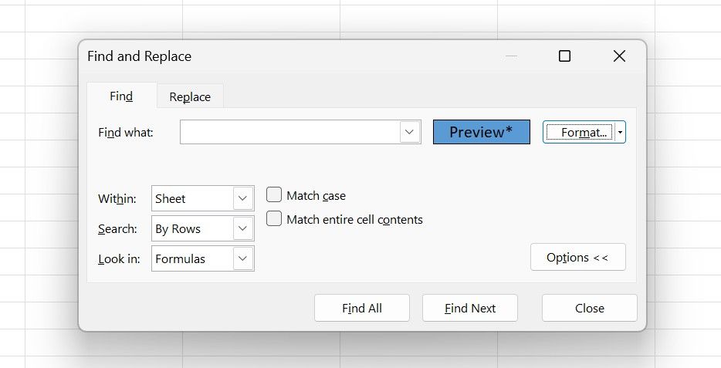The height and width of the screenshot is (368, 721).
Task: Close dialog using the title bar X
Action: coord(619,56)
